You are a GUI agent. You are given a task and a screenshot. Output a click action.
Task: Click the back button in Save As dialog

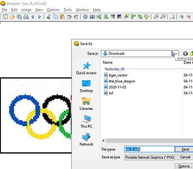point(185,54)
